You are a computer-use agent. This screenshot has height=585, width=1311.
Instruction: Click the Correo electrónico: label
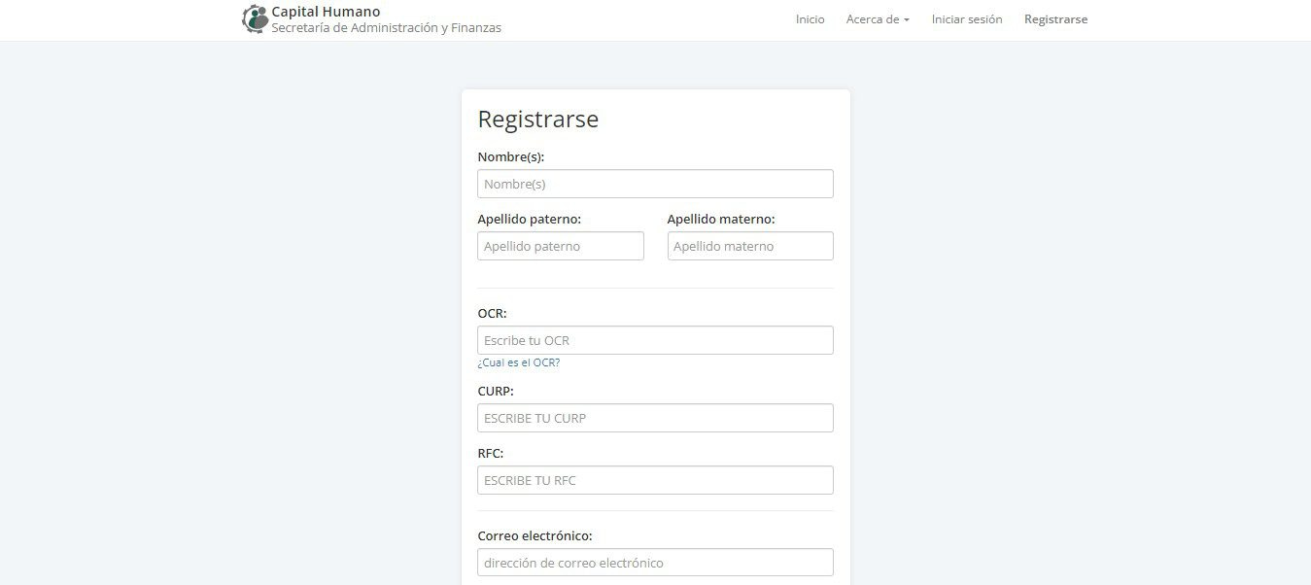pyautogui.click(x=535, y=536)
